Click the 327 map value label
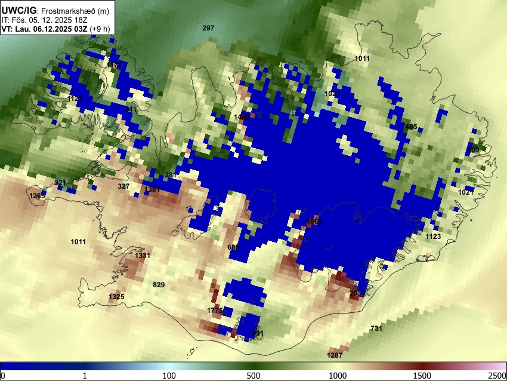Viewport: 507px width, 381px height. coord(123,186)
